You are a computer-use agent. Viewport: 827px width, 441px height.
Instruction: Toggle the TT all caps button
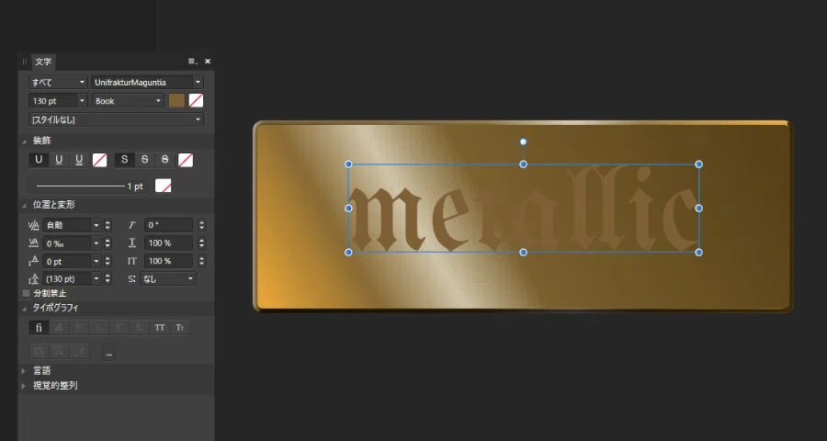click(x=160, y=328)
